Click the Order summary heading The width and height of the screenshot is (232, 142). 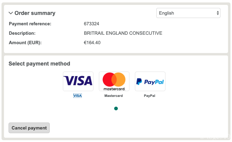(x=35, y=13)
